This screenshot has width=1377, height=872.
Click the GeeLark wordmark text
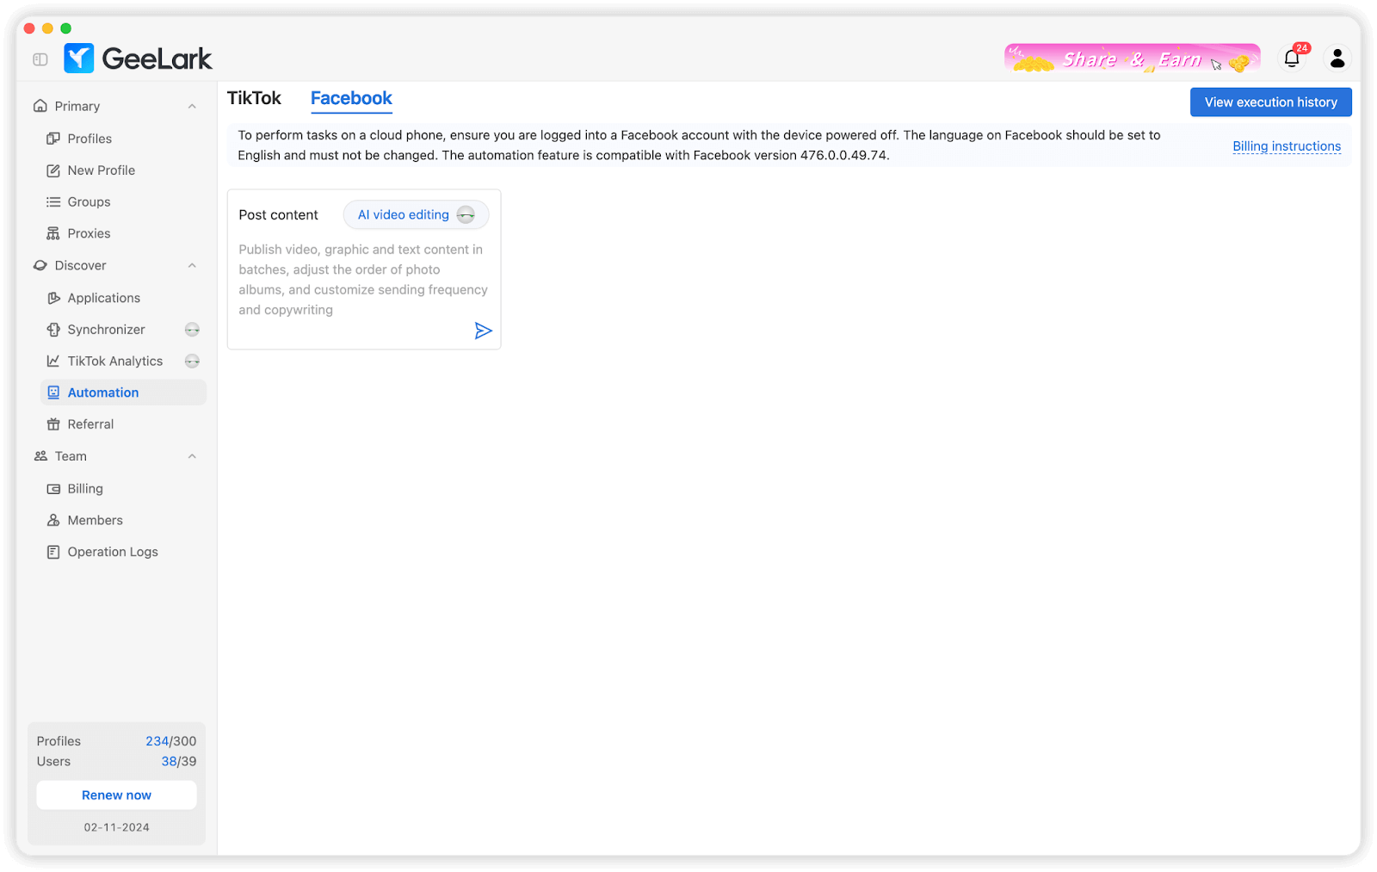[157, 59]
